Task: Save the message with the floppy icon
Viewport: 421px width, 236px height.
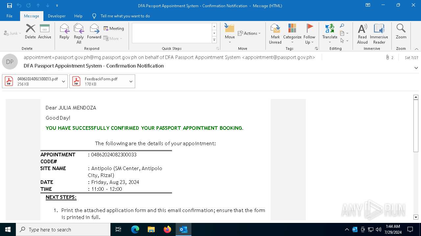Action: point(9,6)
